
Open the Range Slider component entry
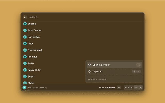point(34,70)
